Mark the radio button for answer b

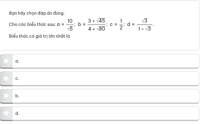(6, 96)
